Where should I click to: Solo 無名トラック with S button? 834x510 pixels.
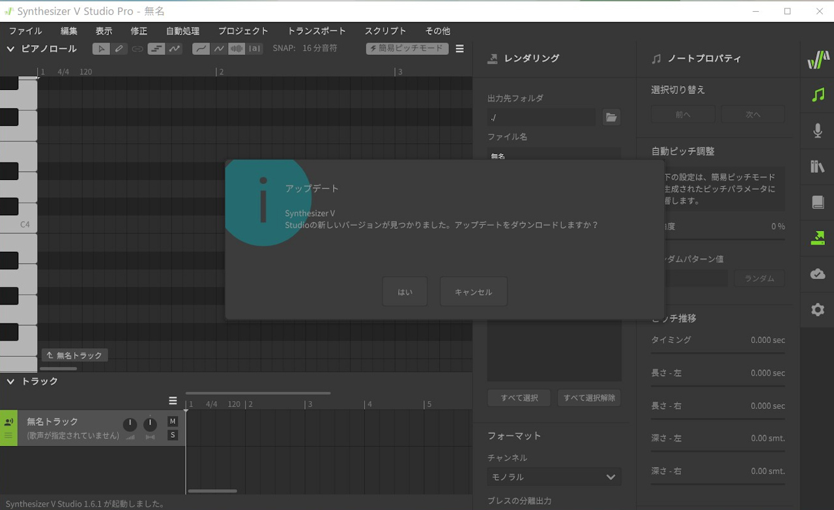tap(173, 435)
